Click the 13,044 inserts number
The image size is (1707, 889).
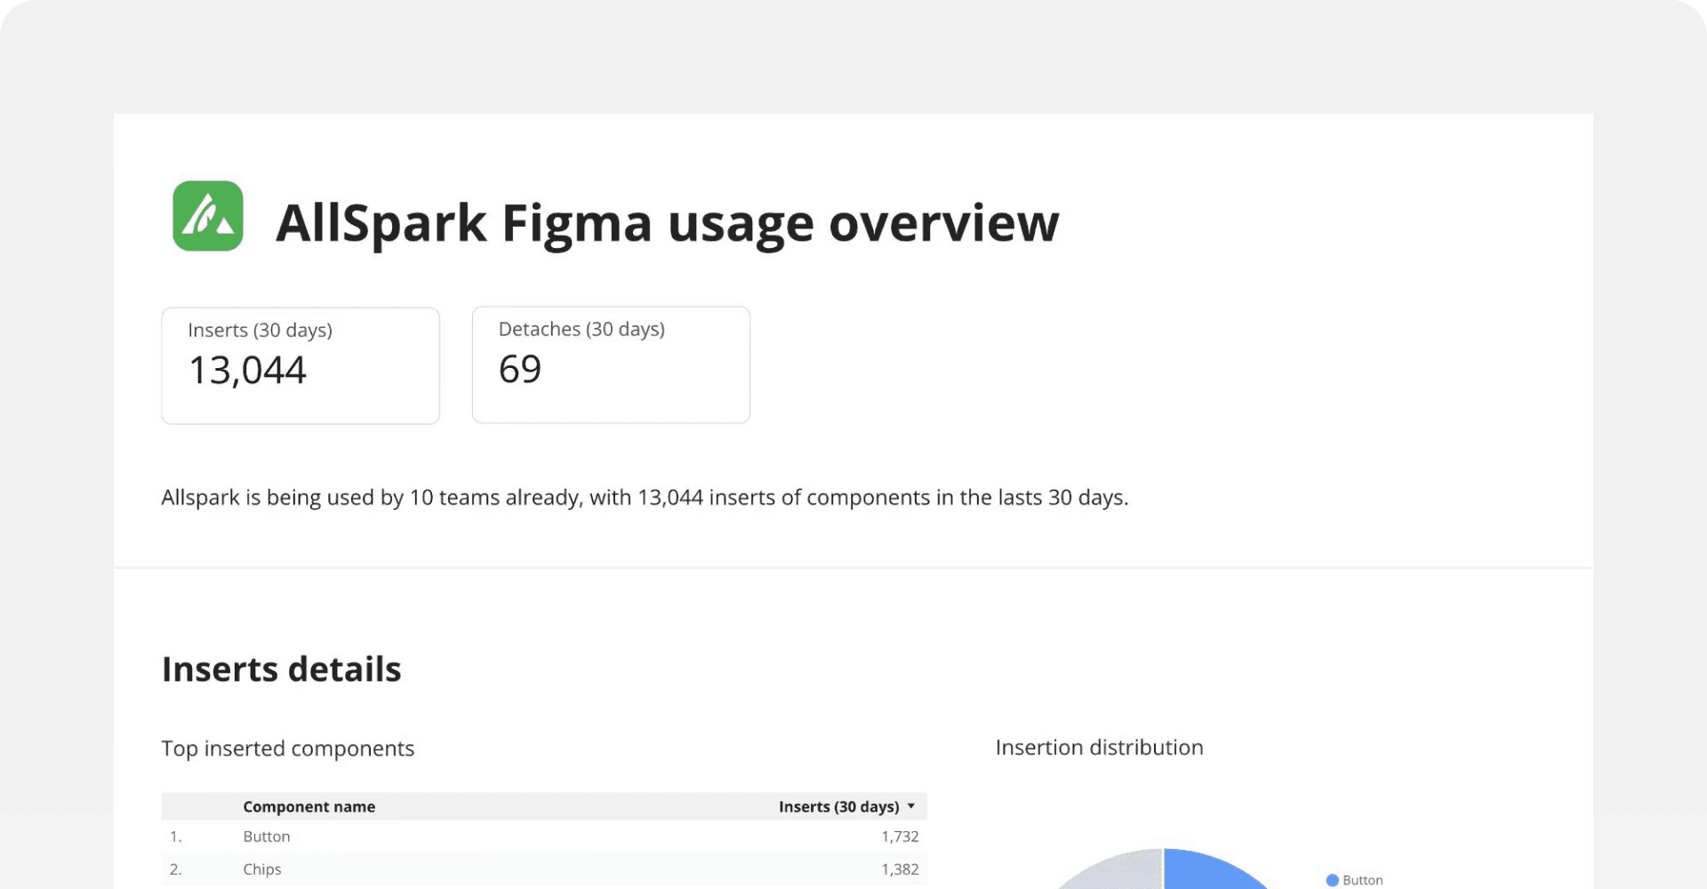pos(248,370)
